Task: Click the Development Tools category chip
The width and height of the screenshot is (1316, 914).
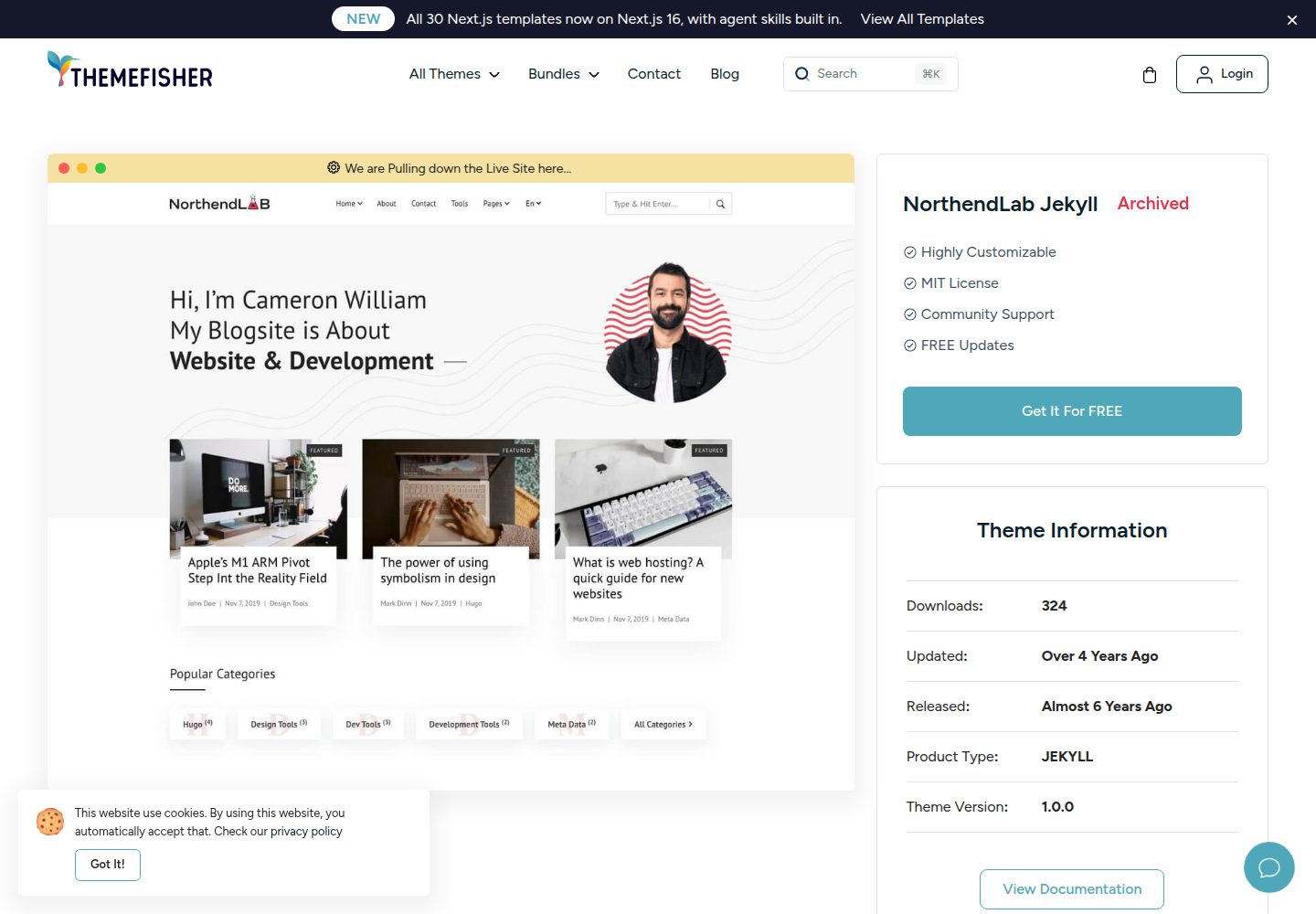Action: pos(469,725)
